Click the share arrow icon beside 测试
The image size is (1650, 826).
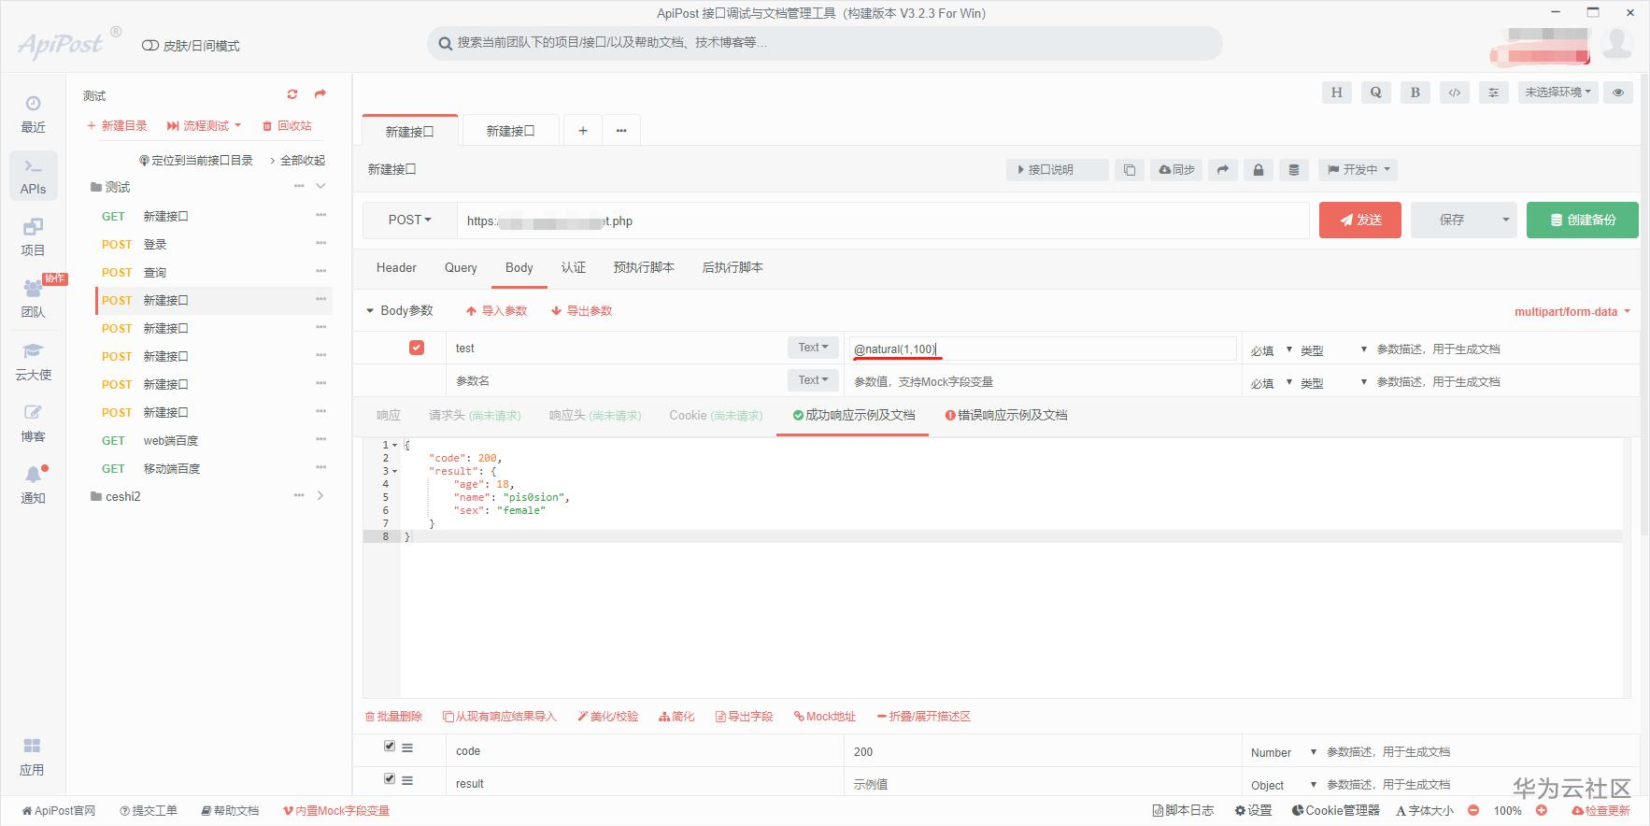coord(320,94)
